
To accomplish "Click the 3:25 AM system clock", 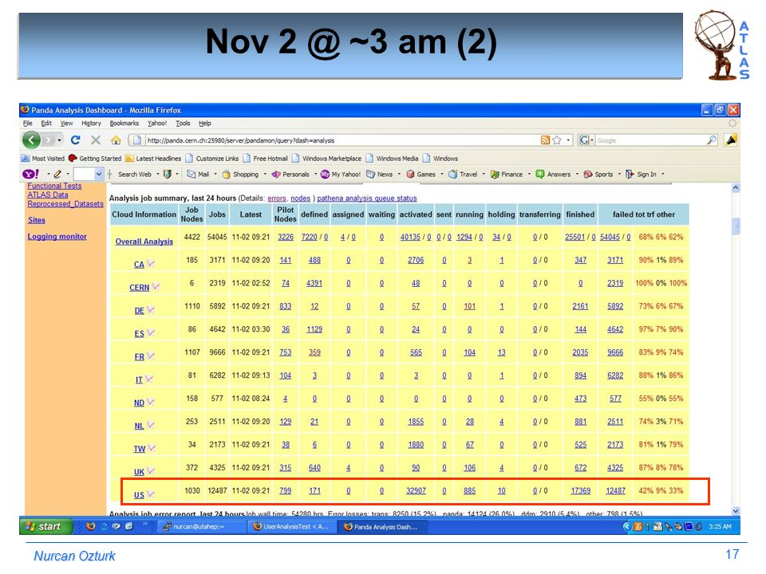I will 720,527.
